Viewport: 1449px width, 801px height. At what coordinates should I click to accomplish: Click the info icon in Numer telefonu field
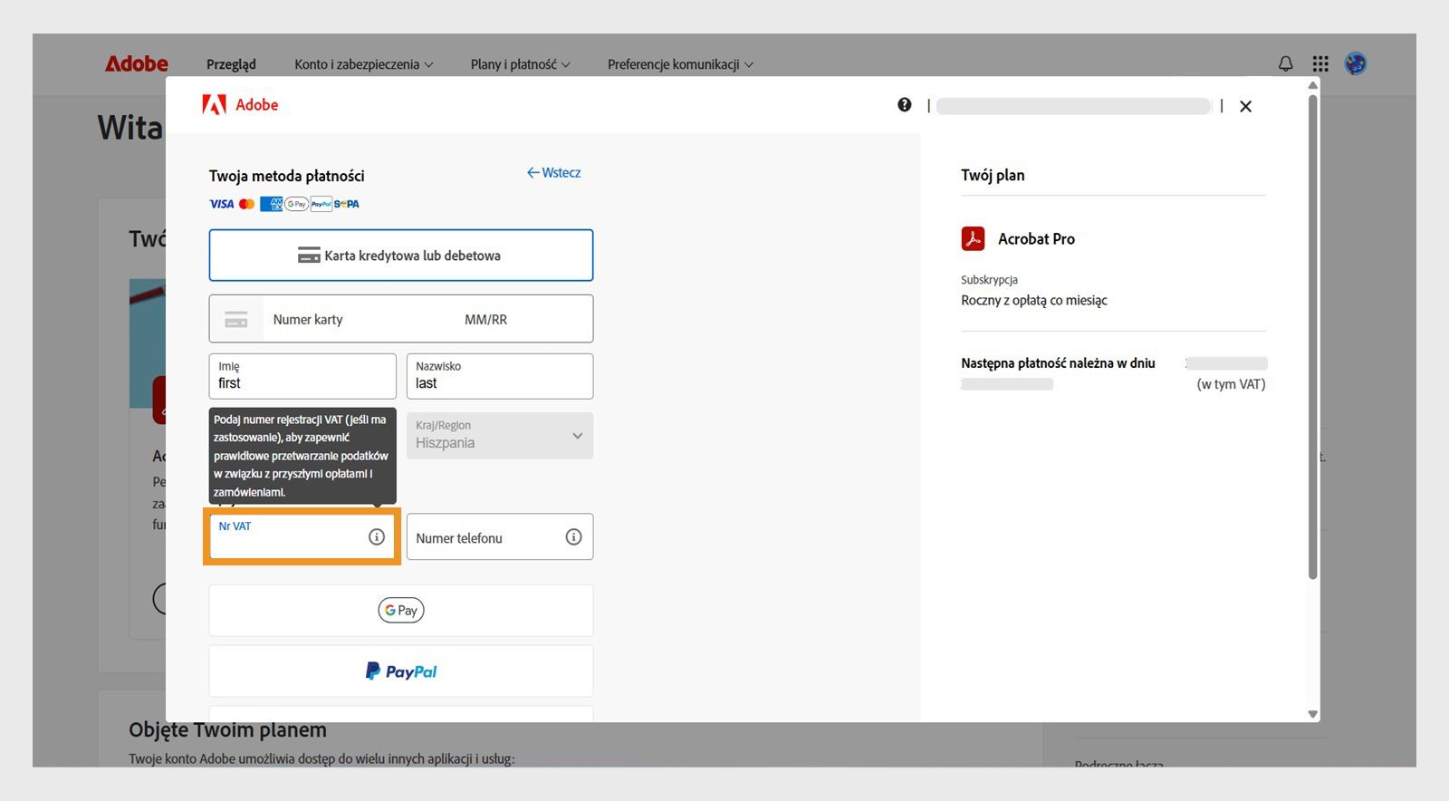point(573,537)
